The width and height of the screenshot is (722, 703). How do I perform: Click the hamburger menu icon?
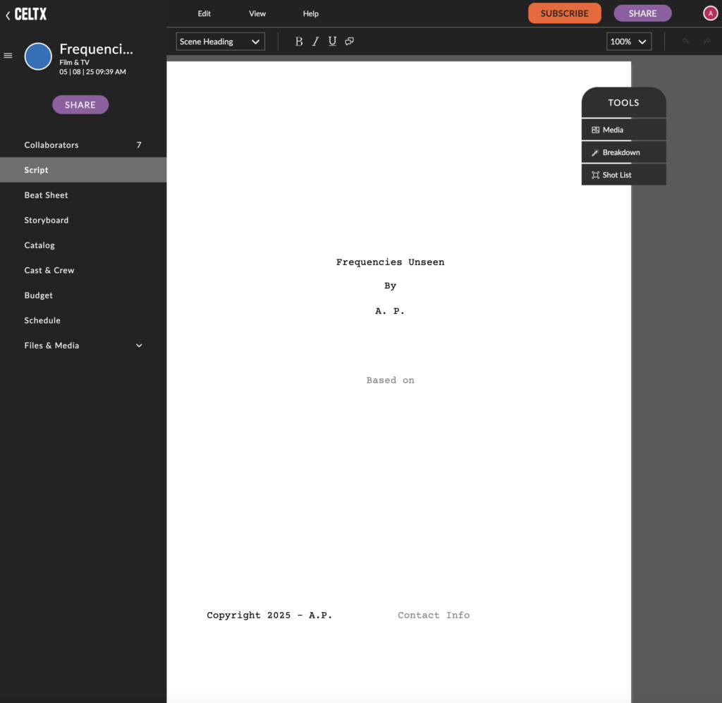[8, 56]
